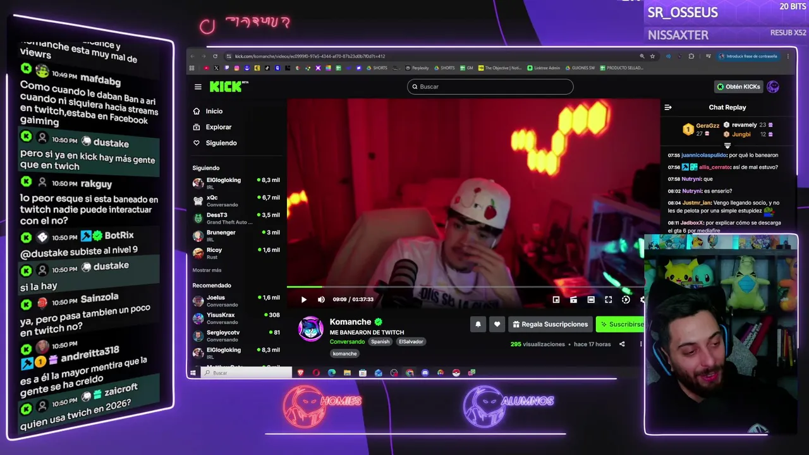
Task: Open the profile avatar menu on Kick
Action: (x=773, y=87)
